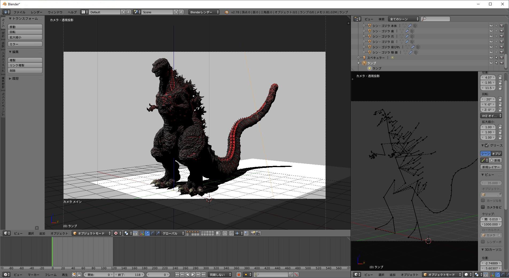Toggle renderability camera of シン・ゴジラ 目
The width and height of the screenshot is (509, 278).
tap(502, 42)
